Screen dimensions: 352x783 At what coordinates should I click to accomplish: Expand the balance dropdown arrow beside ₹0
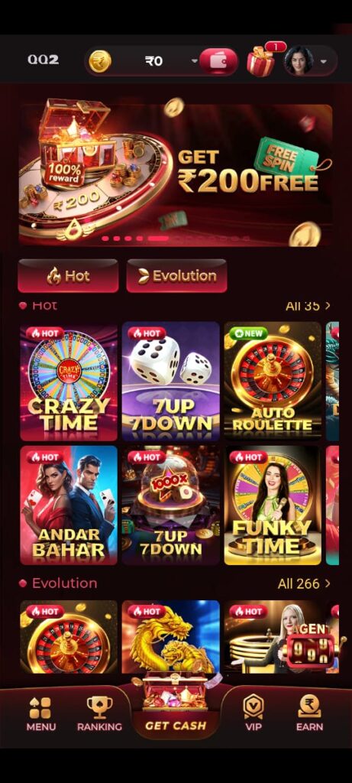click(x=195, y=61)
